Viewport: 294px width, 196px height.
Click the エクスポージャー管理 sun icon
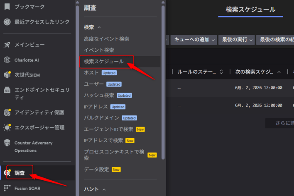7,127
